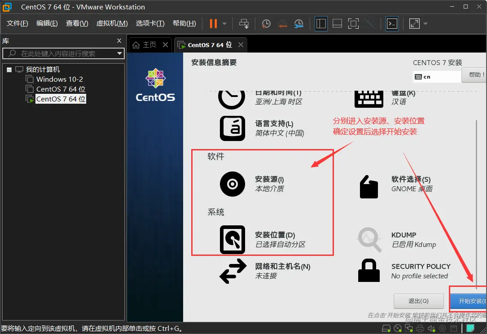Toggle the thumbnail bar view icon
487x334 pixels.
337,24
